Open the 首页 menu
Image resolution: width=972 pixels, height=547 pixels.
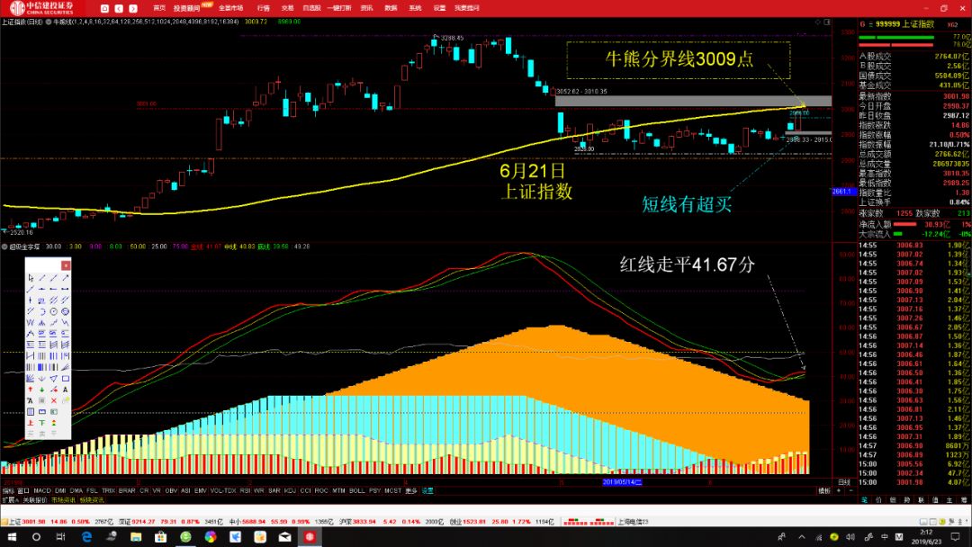click(159, 8)
